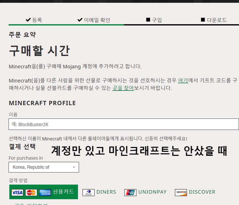Select UNIONPAY payment method label

click(x=152, y=192)
